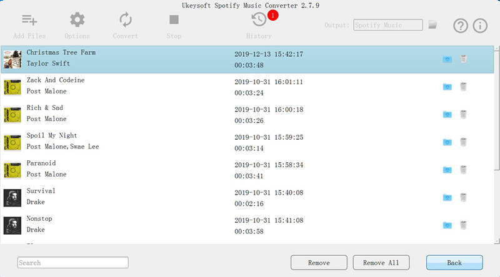Delete Survival with trash icon
Viewport: 500px width, 277px height.
coord(463,197)
